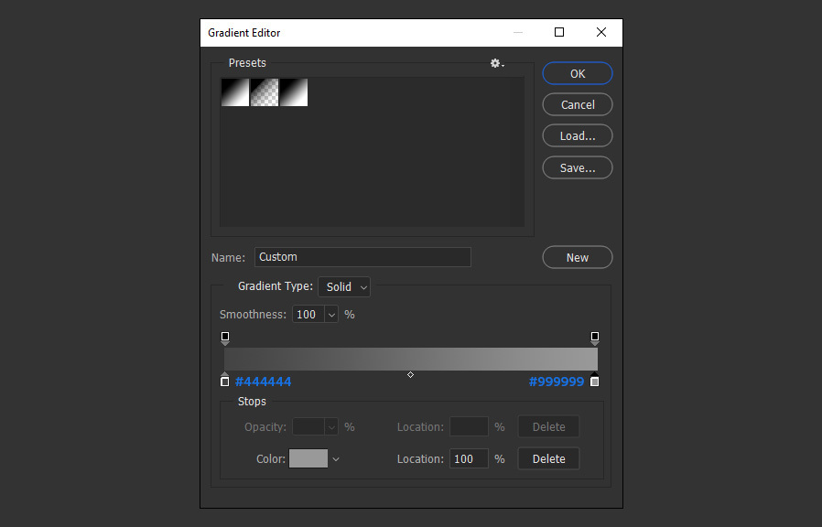Close the Gradient Editor dialog
This screenshot has width=822, height=527.
(x=601, y=32)
